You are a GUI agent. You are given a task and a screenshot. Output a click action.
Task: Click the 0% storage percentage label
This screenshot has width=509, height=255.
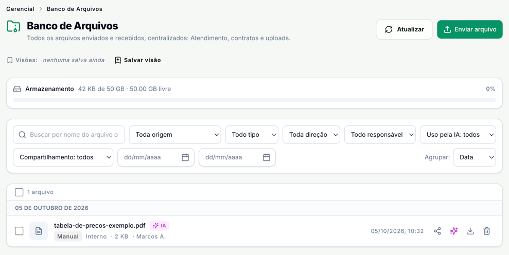tap(490, 89)
